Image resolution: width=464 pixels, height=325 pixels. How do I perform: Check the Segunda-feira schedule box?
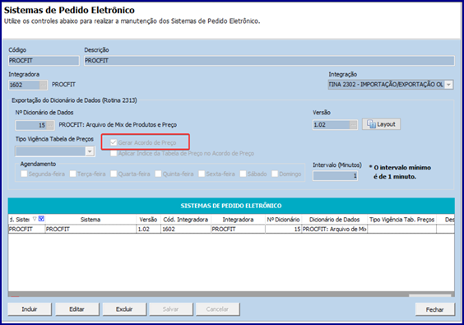(24, 174)
